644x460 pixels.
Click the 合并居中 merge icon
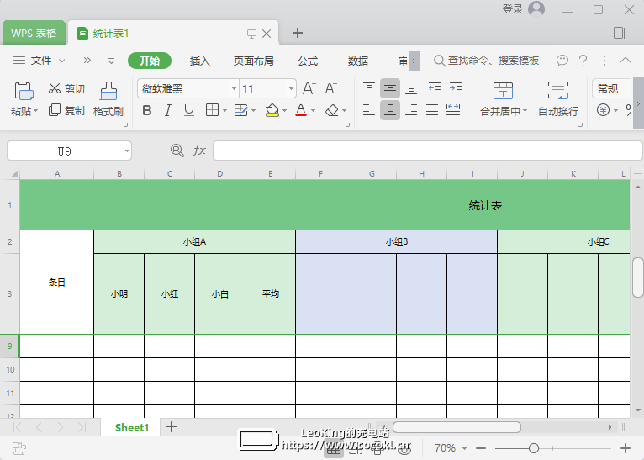pos(503,91)
